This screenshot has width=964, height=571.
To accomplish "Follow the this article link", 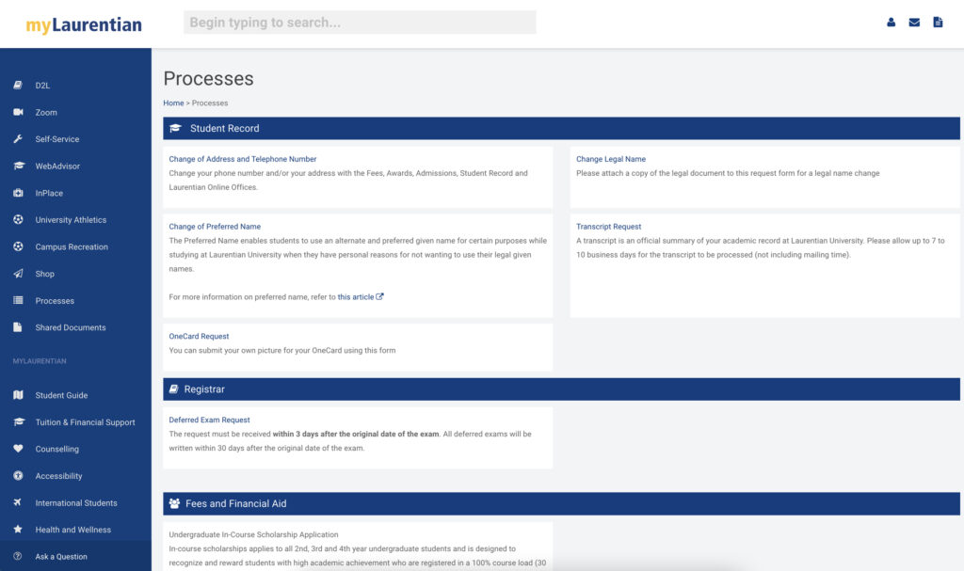I will (x=355, y=297).
